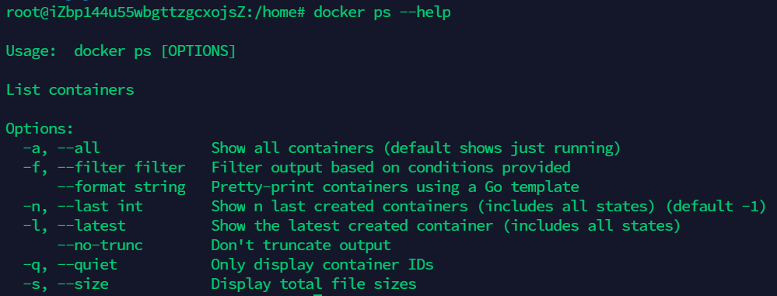The height and width of the screenshot is (296, 777).
Task: Click the '-f, --filter filter' option
Action: [x=104, y=167]
